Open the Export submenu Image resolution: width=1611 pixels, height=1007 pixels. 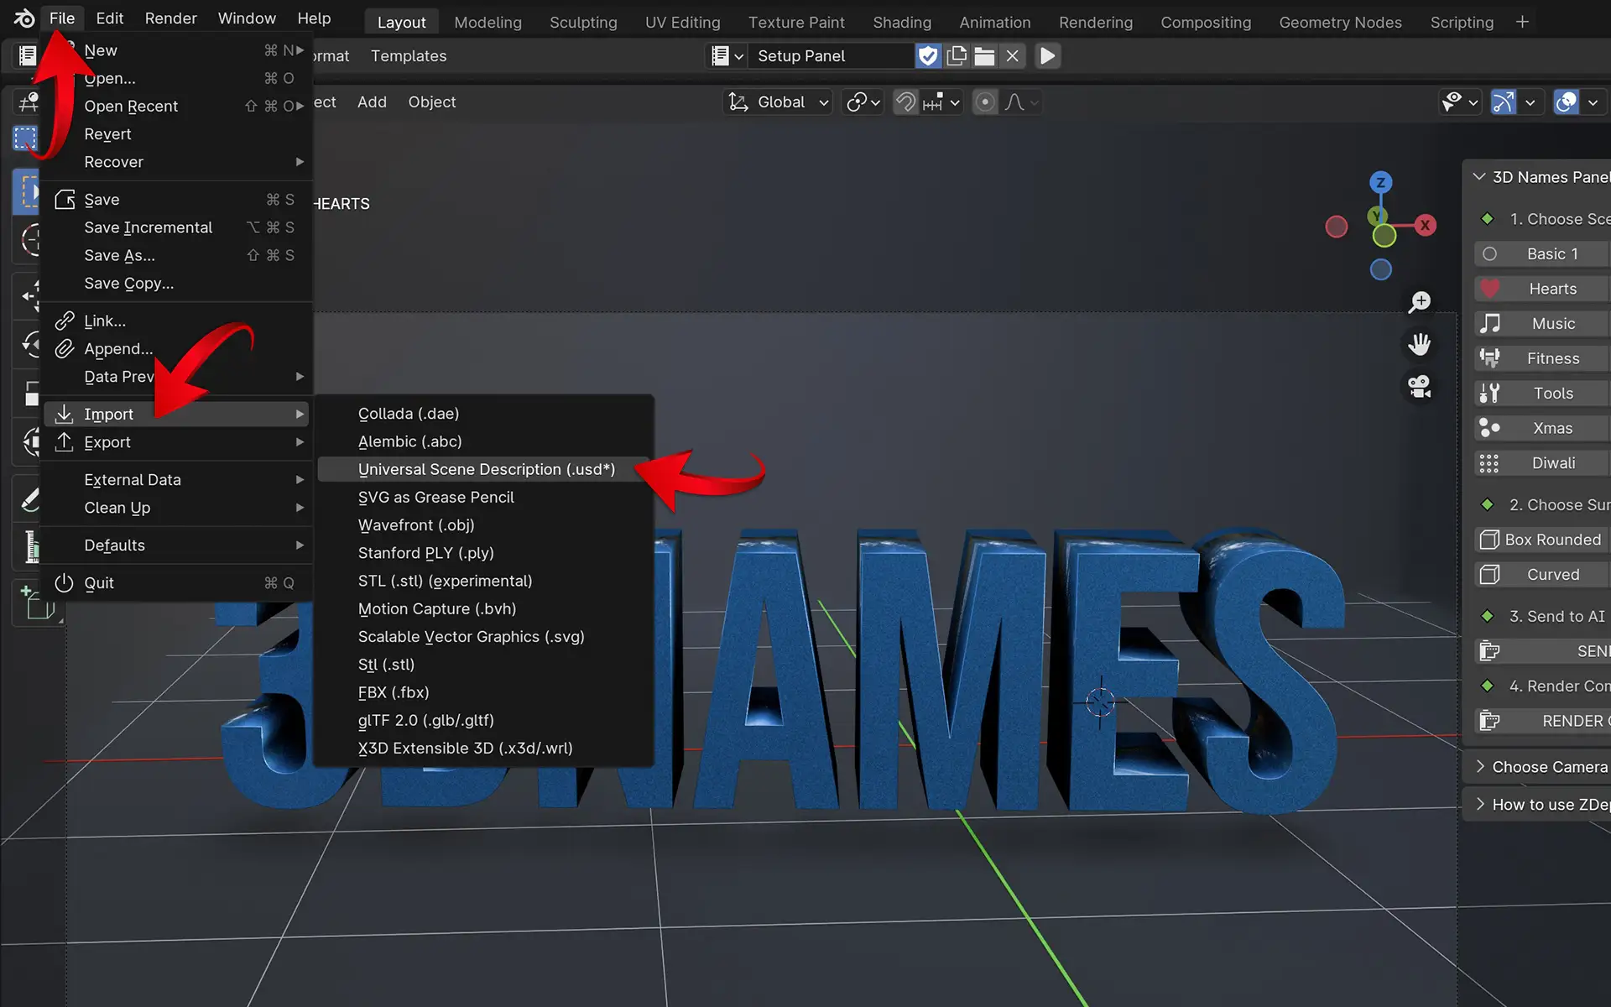point(176,442)
